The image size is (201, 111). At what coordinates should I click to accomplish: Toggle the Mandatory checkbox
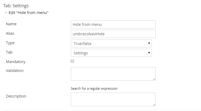pyautogui.click(x=72, y=61)
